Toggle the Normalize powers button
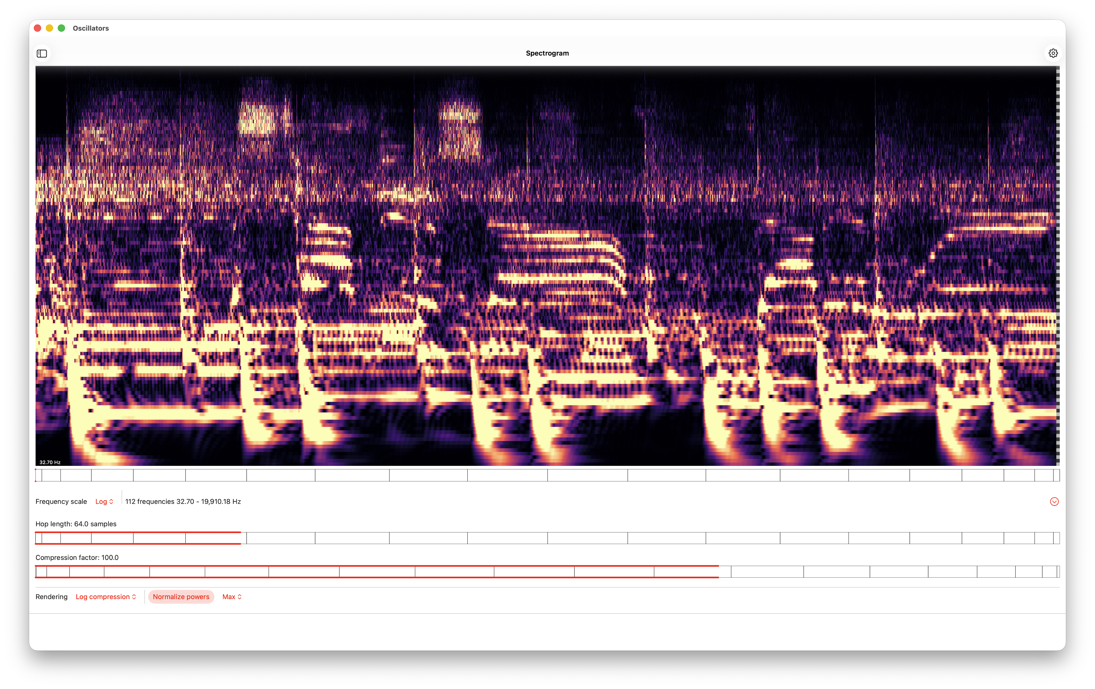Image resolution: width=1095 pixels, height=689 pixels. click(x=181, y=597)
